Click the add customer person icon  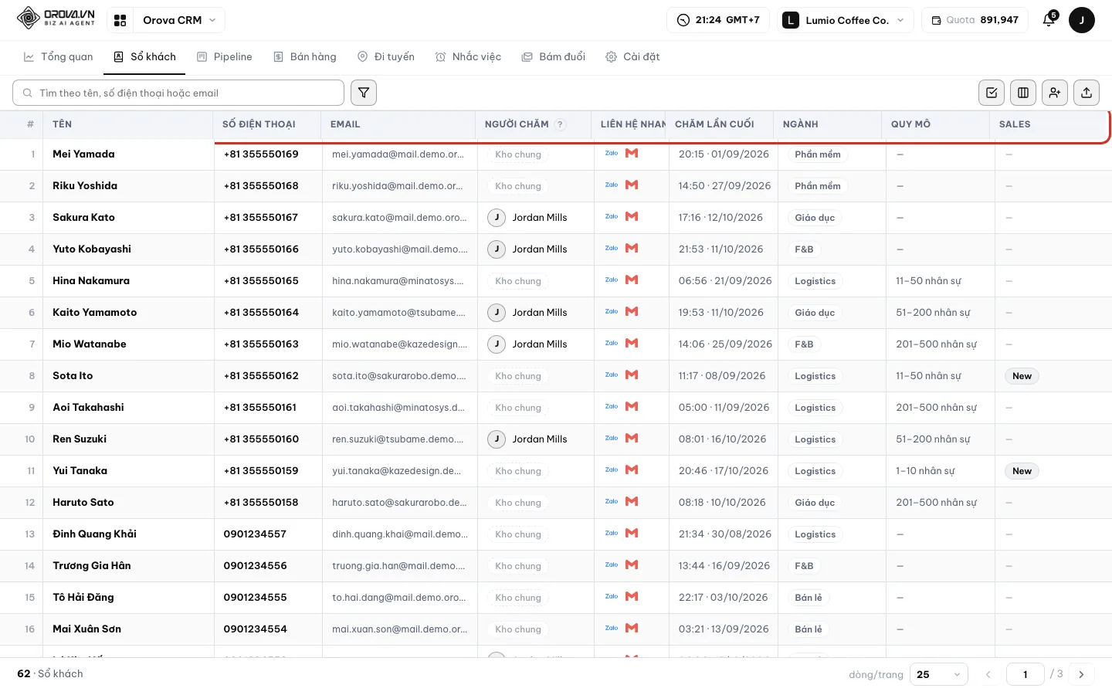(1055, 93)
